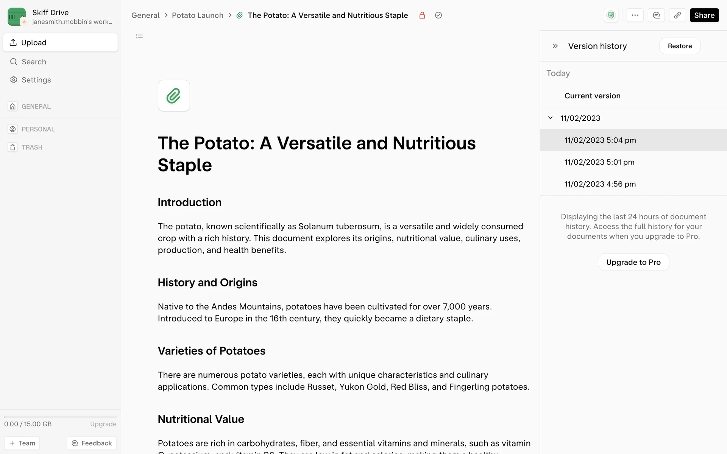Click the storage usage progress bar
This screenshot has height=454, width=727.
[60, 417]
